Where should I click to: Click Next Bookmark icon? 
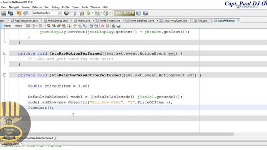[x=80, y=26]
